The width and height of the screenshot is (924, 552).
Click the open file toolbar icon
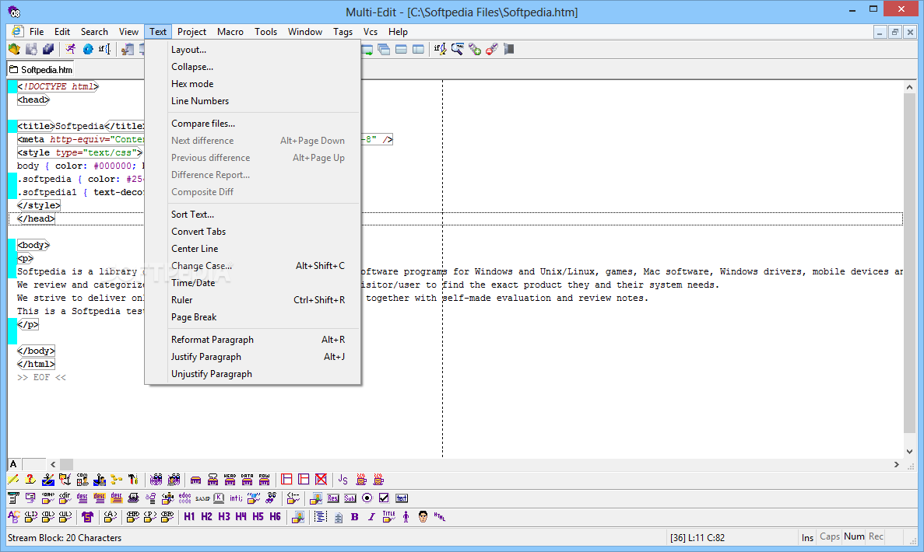pyautogui.click(x=14, y=50)
